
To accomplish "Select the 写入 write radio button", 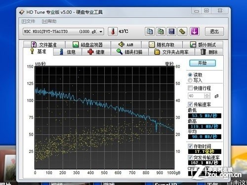I will [190, 80].
